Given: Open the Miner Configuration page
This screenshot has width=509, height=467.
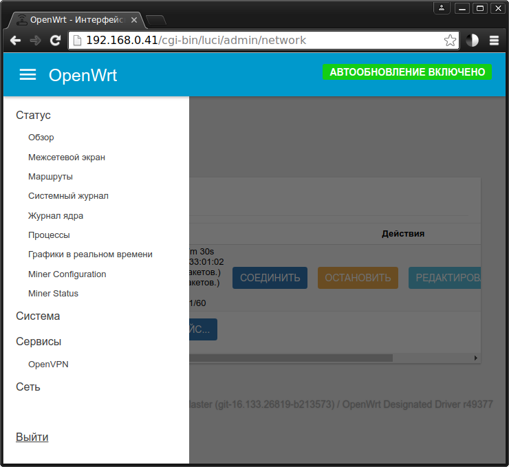Looking at the screenshot, I should click(x=67, y=274).
